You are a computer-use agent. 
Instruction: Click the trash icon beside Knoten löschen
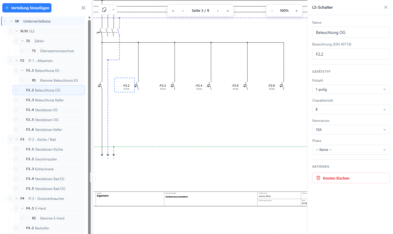318,178
